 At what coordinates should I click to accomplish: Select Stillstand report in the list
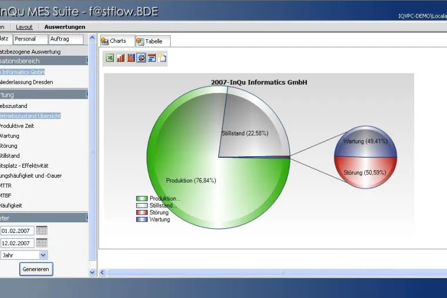point(10,155)
